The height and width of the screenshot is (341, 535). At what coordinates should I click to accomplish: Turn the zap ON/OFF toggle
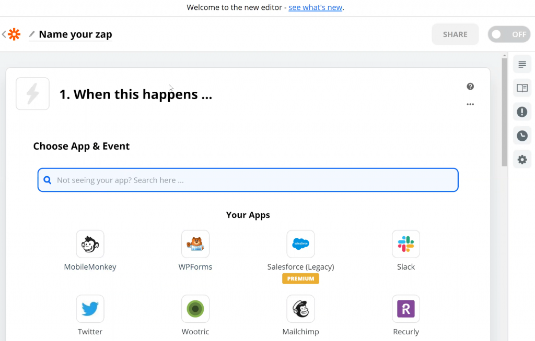(509, 34)
